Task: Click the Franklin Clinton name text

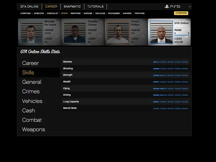Action: (x=93, y=23)
